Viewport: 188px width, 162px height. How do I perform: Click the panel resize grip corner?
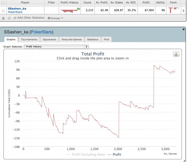tap(185, 161)
